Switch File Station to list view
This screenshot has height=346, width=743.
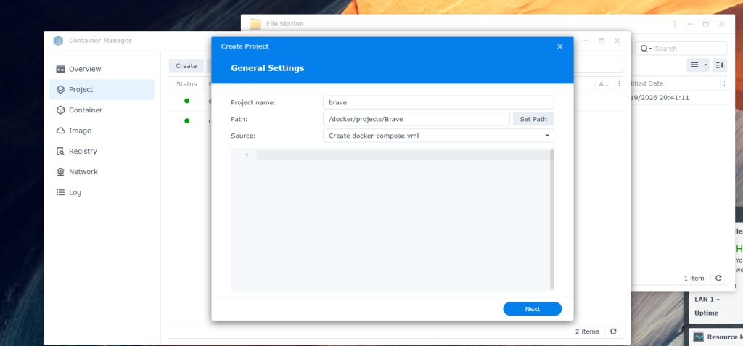694,65
